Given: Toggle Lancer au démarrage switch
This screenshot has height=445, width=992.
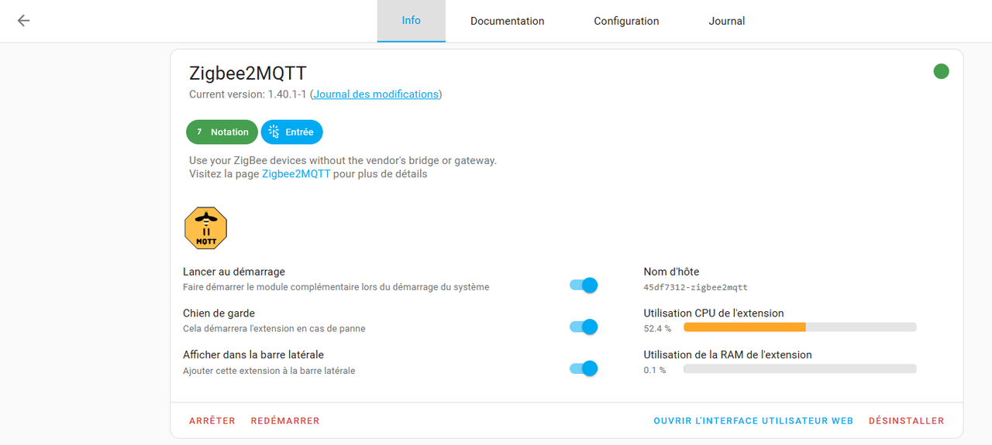Looking at the screenshot, I should 584,285.
